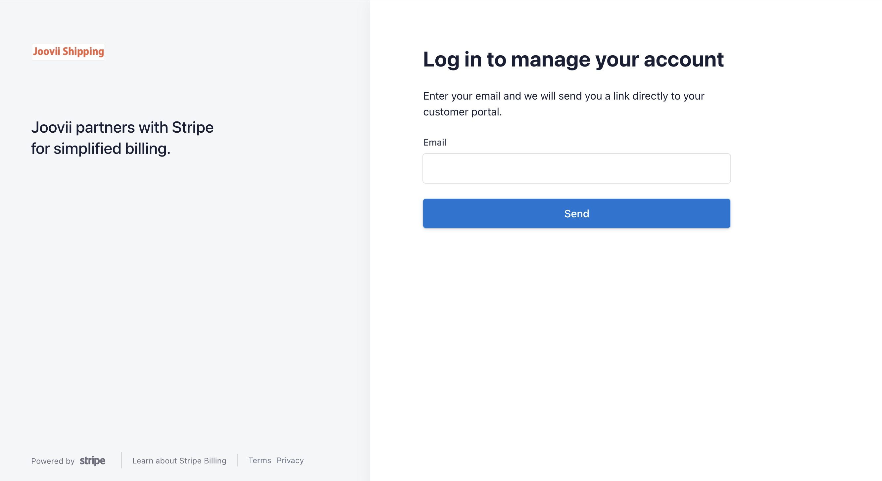Click the word "Billing" in the footer link
This screenshot has height=481, width=882.
[215, 460]
